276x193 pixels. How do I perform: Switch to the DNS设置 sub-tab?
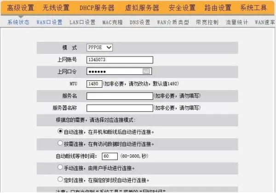pyautogui.click(x=140, y=23)
